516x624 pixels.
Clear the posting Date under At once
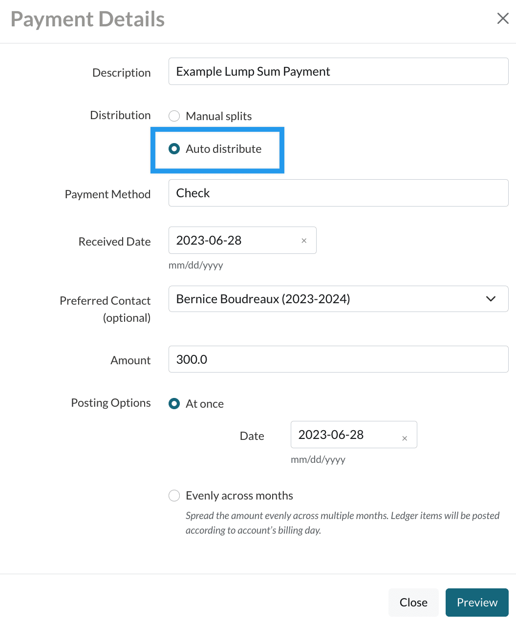405,438
